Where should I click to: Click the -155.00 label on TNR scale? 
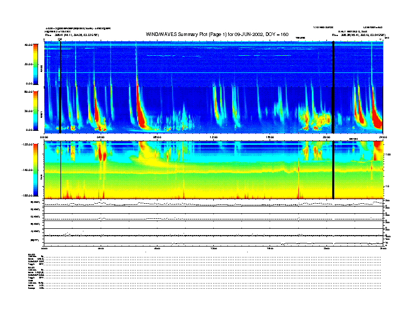click(x=27, y=195)
